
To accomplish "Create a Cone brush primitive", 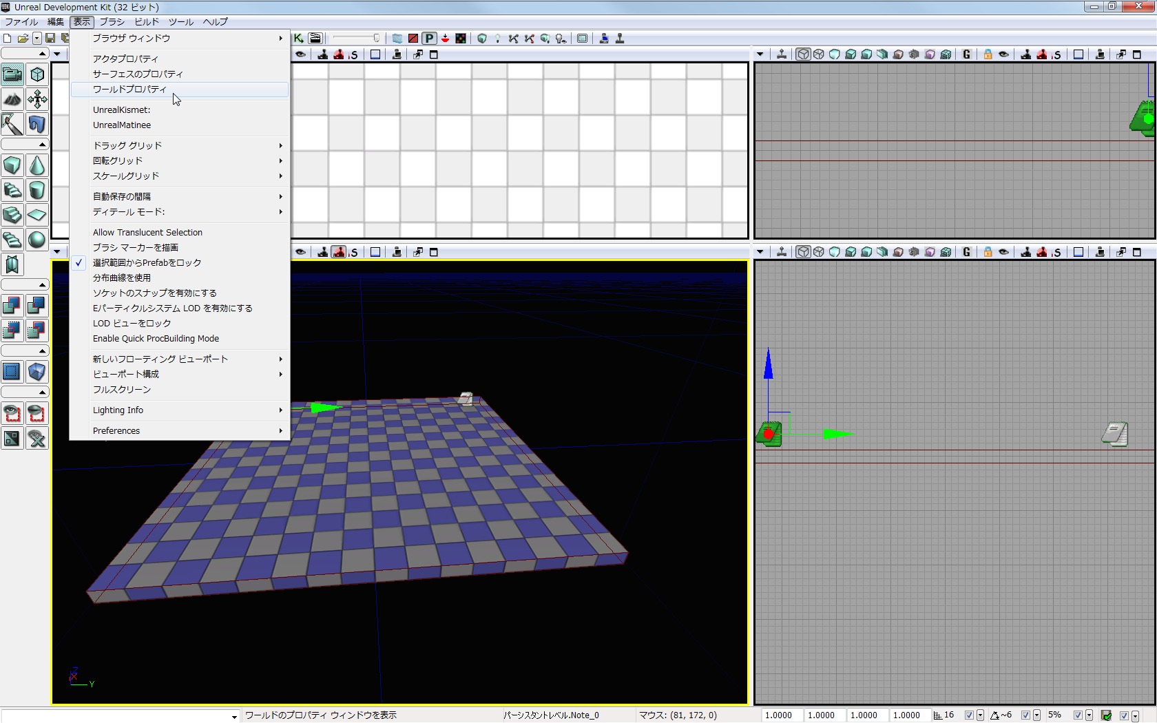I will point(37,166).
